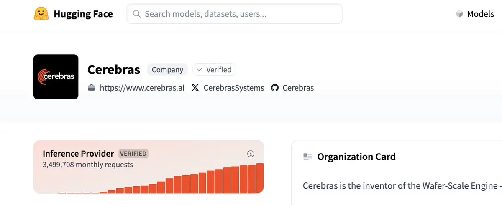
Task: Click the Organization Card icon
Action: point(307,157)
